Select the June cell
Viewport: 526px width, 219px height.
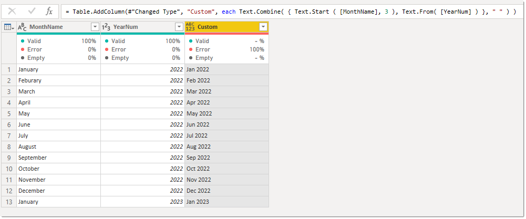click(x=58, y=124)
